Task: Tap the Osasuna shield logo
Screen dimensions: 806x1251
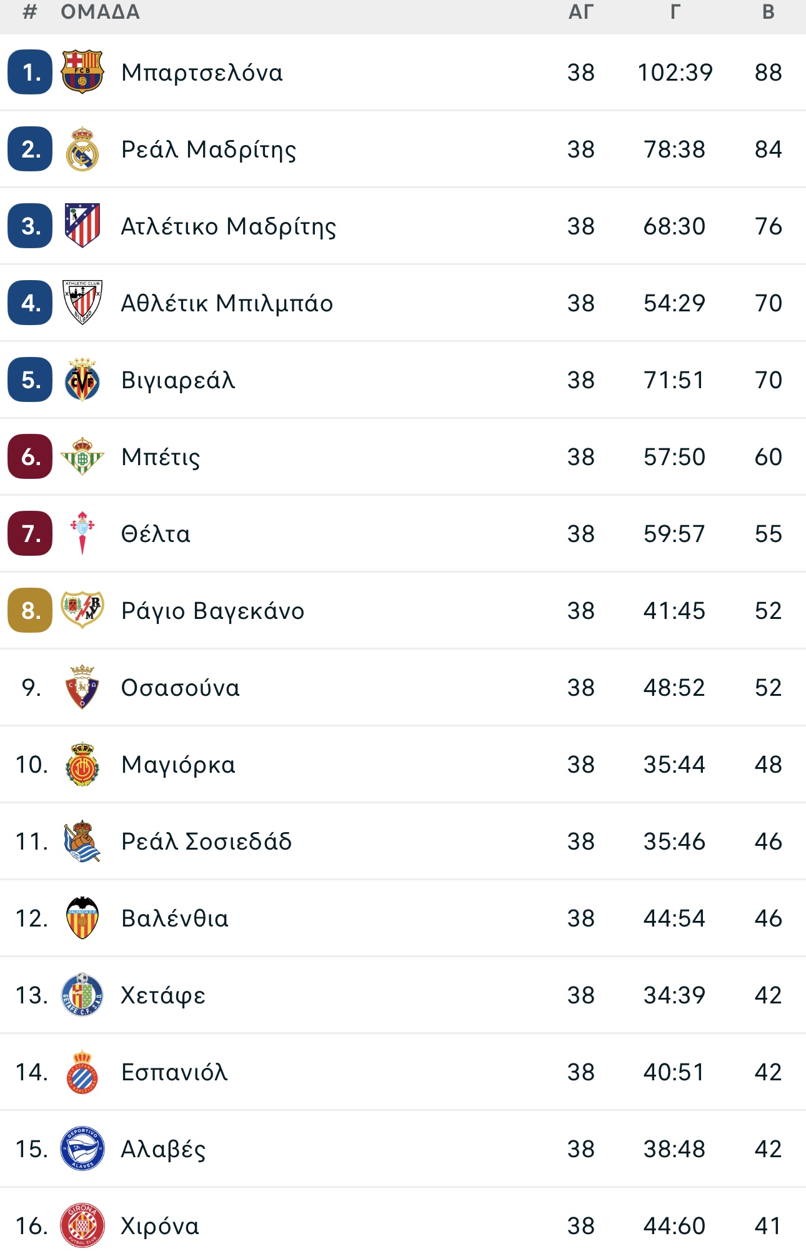Action: click(82, 687)
